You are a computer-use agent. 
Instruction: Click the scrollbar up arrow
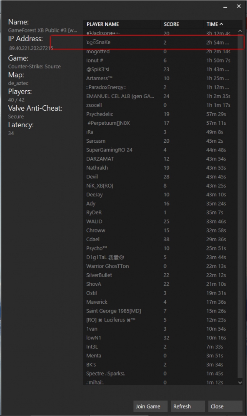[240, 31]
